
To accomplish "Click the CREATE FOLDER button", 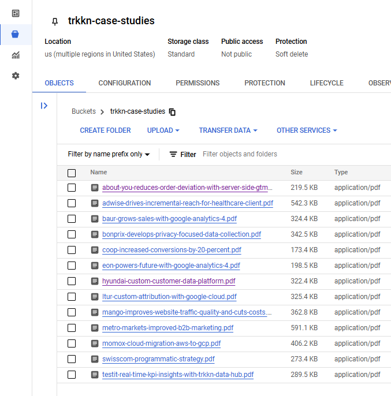I will (105, 130).
